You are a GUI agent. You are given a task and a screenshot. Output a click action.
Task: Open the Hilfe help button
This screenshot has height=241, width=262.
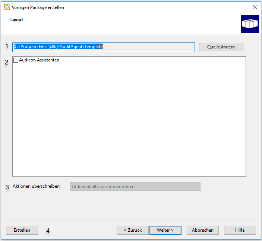pyautogui.click(x=240, y=230)
